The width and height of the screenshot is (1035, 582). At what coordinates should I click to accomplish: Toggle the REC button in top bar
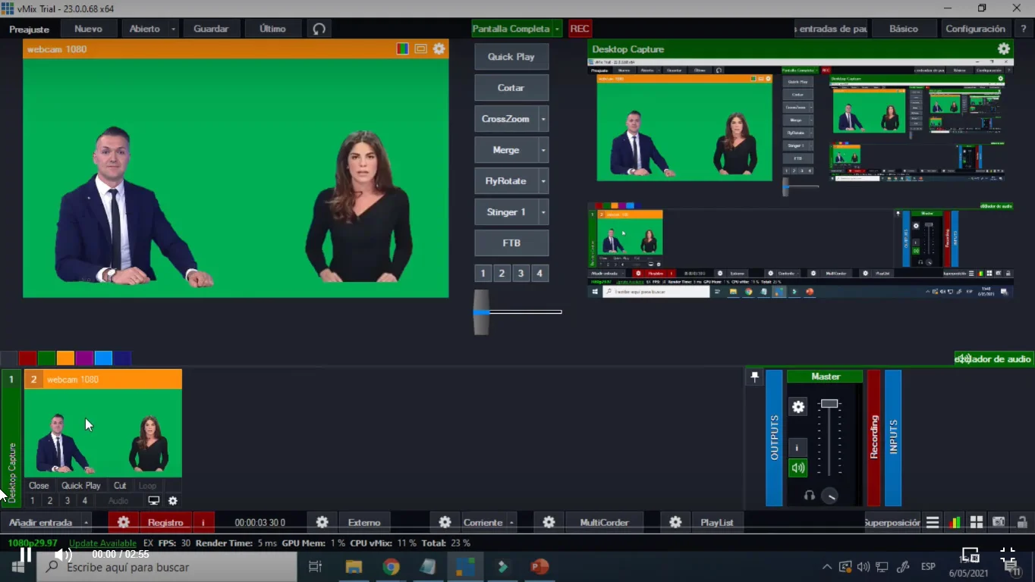580,29
